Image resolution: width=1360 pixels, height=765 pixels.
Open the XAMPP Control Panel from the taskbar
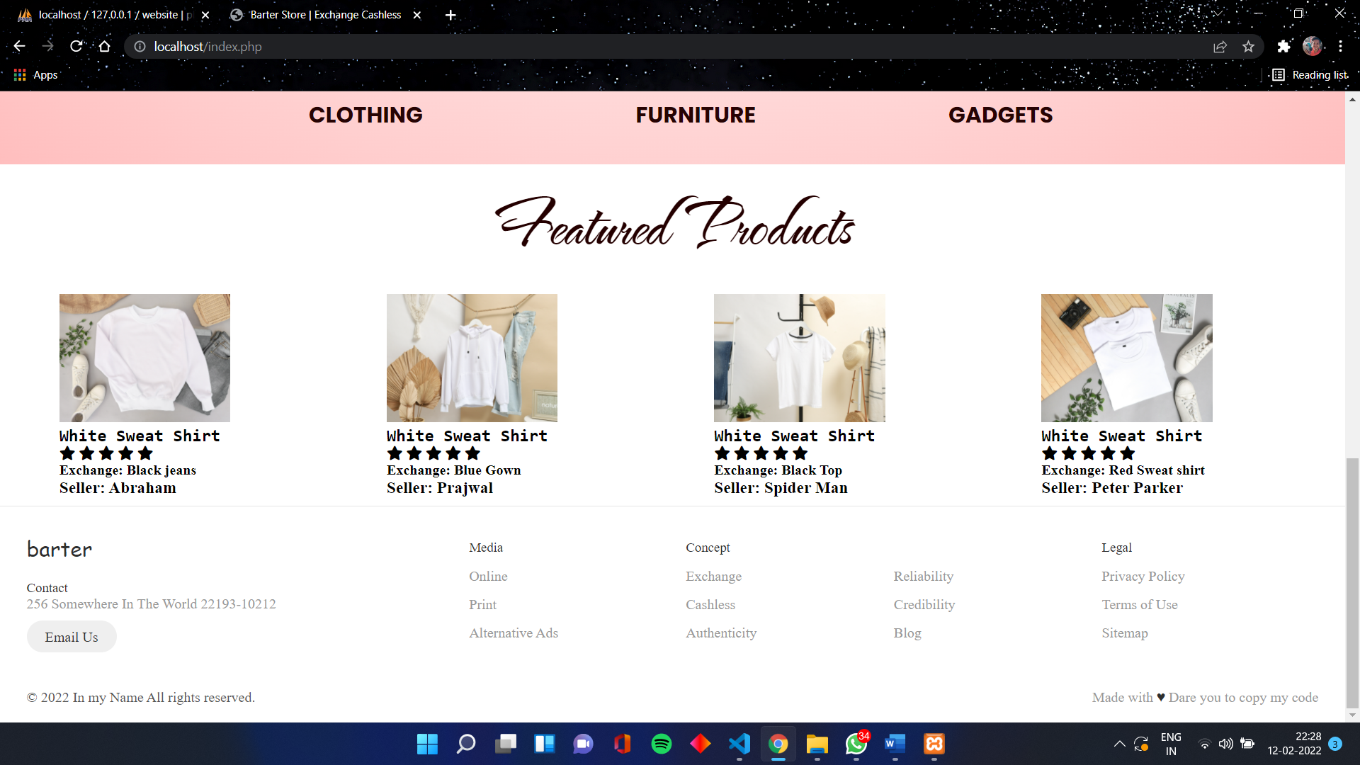click(934, 744)
